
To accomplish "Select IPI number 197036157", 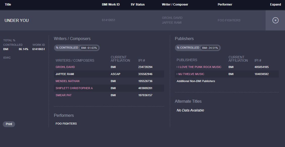I will [145, 95].
